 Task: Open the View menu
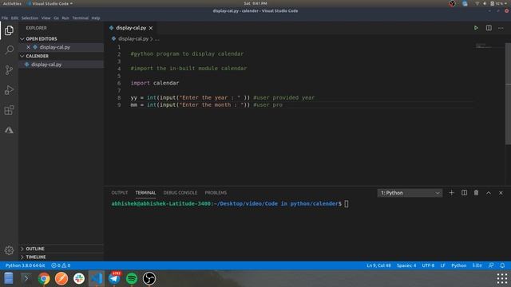(46, 18)
